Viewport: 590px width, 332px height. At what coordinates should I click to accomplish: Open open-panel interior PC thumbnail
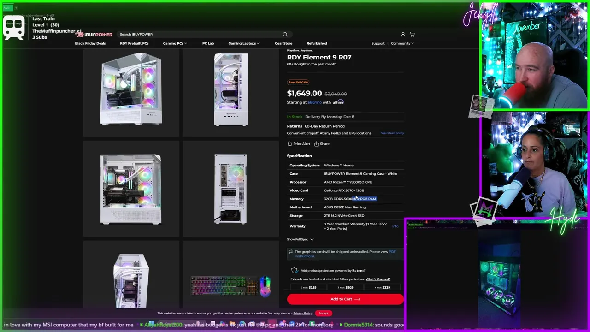click(131, 190)
